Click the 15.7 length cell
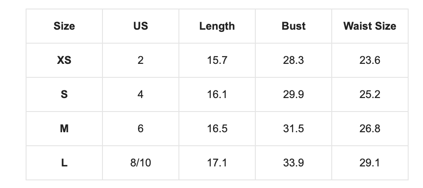Viewport: 423px width, 188px height. click(x=217, y=60)
